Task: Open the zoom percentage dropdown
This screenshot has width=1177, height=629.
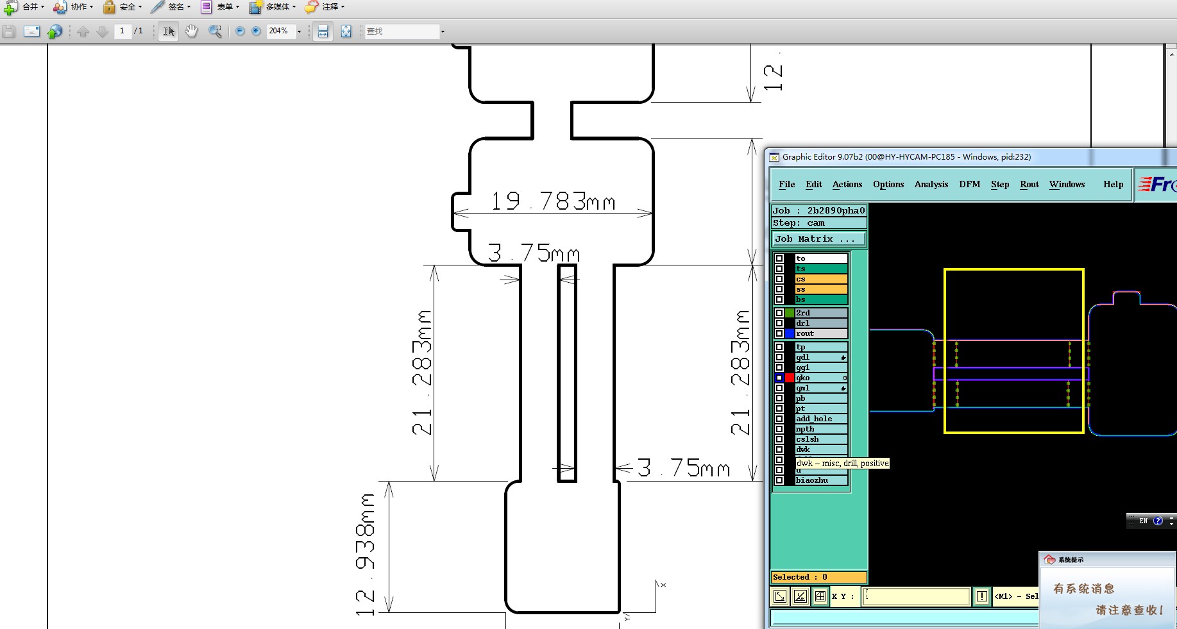Action: click(299, 31)
